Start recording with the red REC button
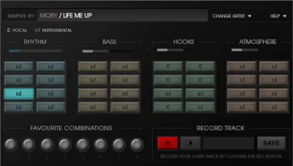 click(168, 143)
